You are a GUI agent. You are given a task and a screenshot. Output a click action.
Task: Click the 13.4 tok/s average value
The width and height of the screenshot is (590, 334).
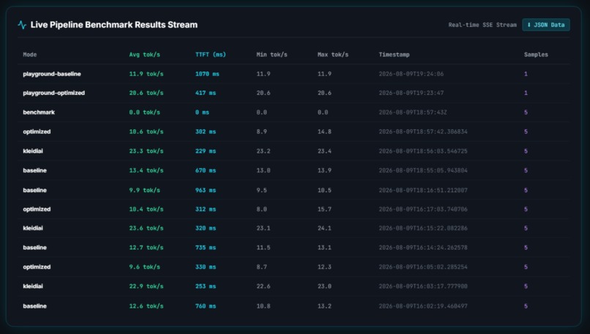pos(146,170)
